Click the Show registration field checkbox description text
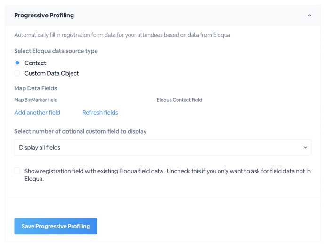Screen dimensions: 324x244 pyautogui.click(x=168, y=175)
